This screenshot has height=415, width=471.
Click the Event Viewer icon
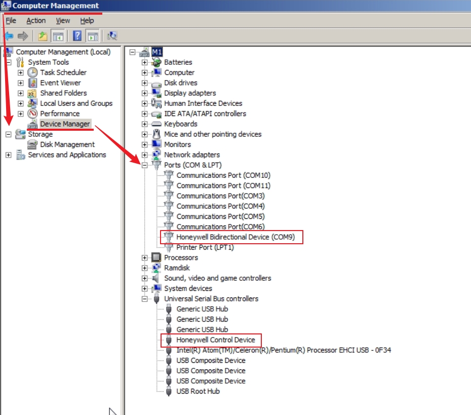(32, 83)
